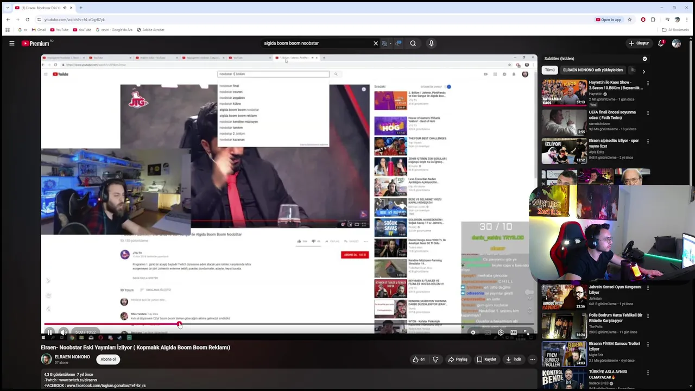Pause the video
Viewport: 695px width, 391px height.
49,332
